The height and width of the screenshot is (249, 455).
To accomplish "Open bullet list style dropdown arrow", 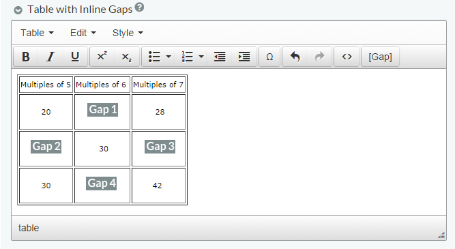I will (168, 57).
